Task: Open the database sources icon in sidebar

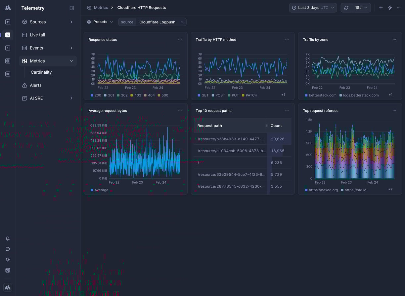Action: (x=8, y=61)
